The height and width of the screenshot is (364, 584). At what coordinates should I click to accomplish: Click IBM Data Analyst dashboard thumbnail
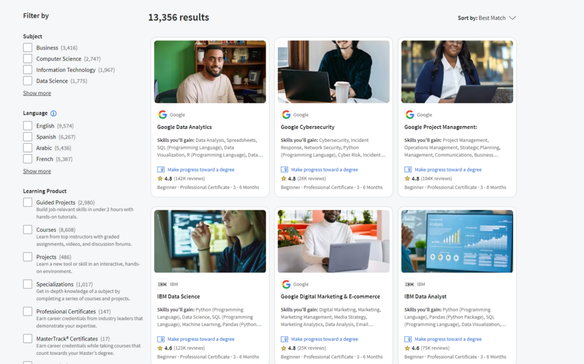click(457, 241)
